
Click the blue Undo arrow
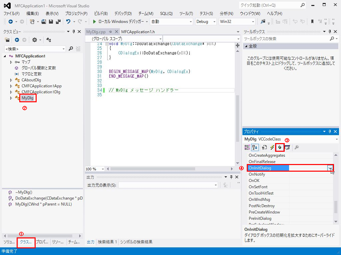(x=68, y=22)
